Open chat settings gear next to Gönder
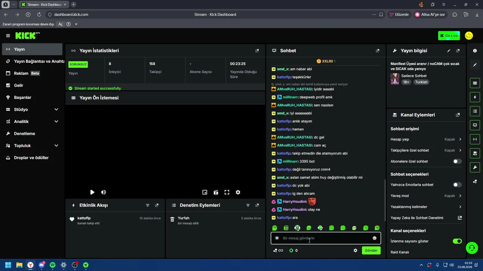The width and height of the screenshot is (483, 271). point(355,250)
